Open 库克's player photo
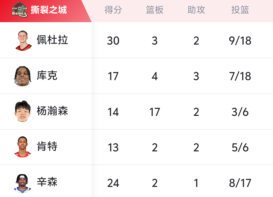 pos(23,76)
